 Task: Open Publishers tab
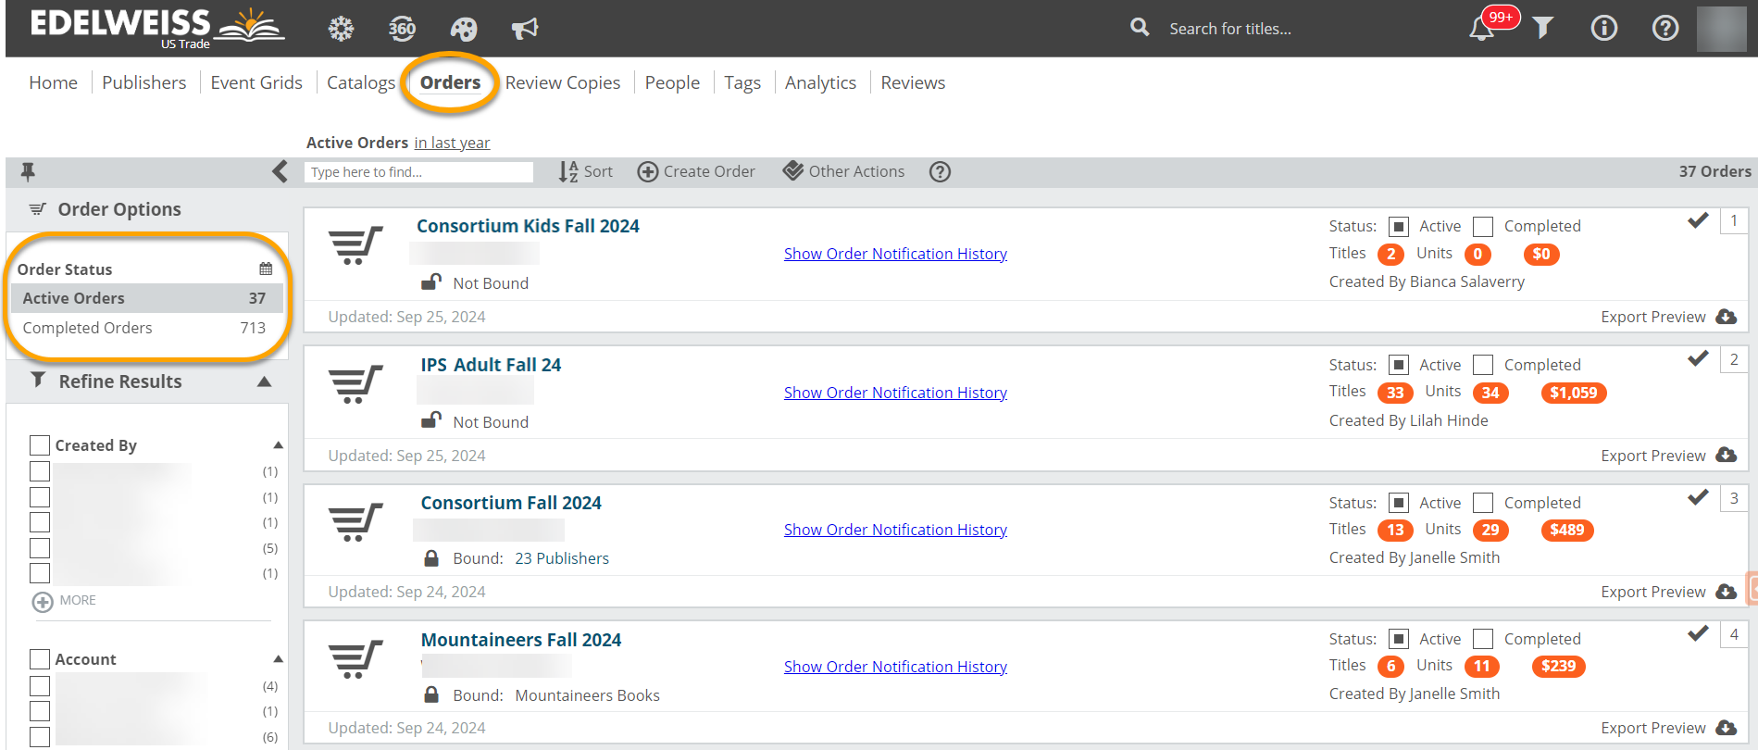click(x=143, y=82)
